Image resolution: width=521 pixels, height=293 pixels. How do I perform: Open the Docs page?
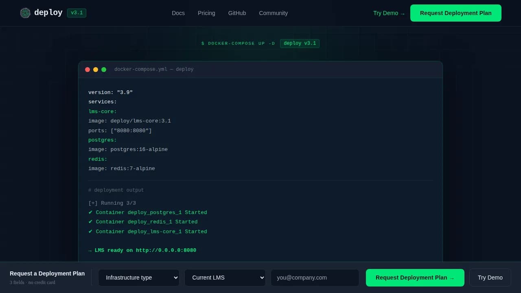178,13
